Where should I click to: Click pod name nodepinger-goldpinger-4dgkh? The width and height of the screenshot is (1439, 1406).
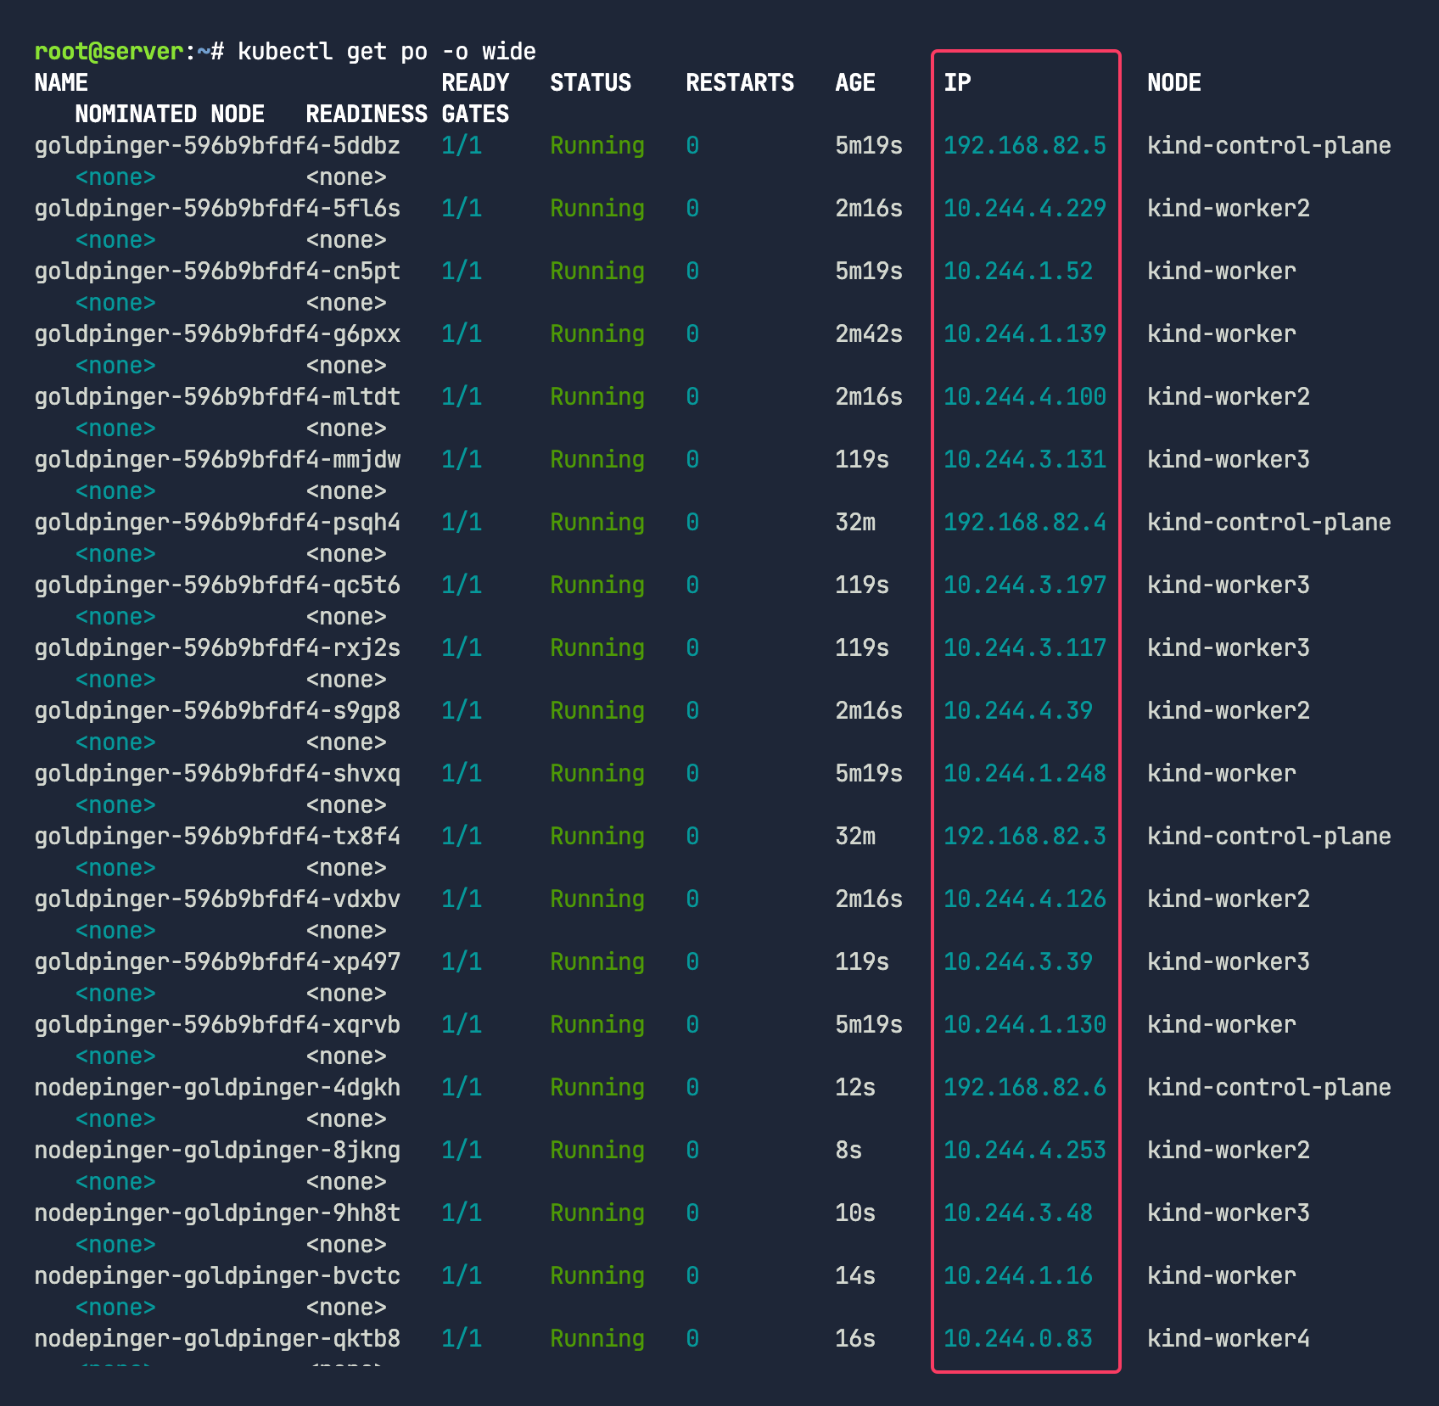point(217,1088)
